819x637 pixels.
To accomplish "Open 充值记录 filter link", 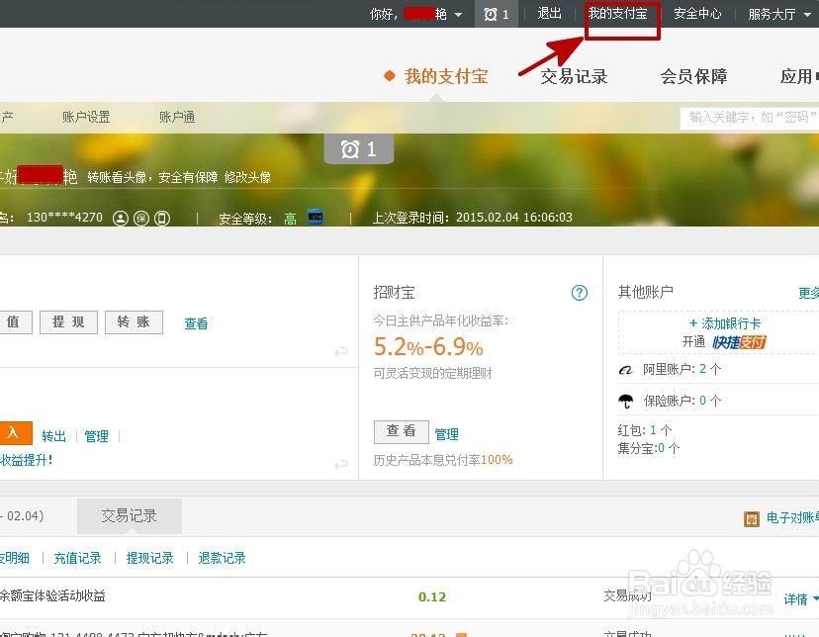I will click(77, 558).
